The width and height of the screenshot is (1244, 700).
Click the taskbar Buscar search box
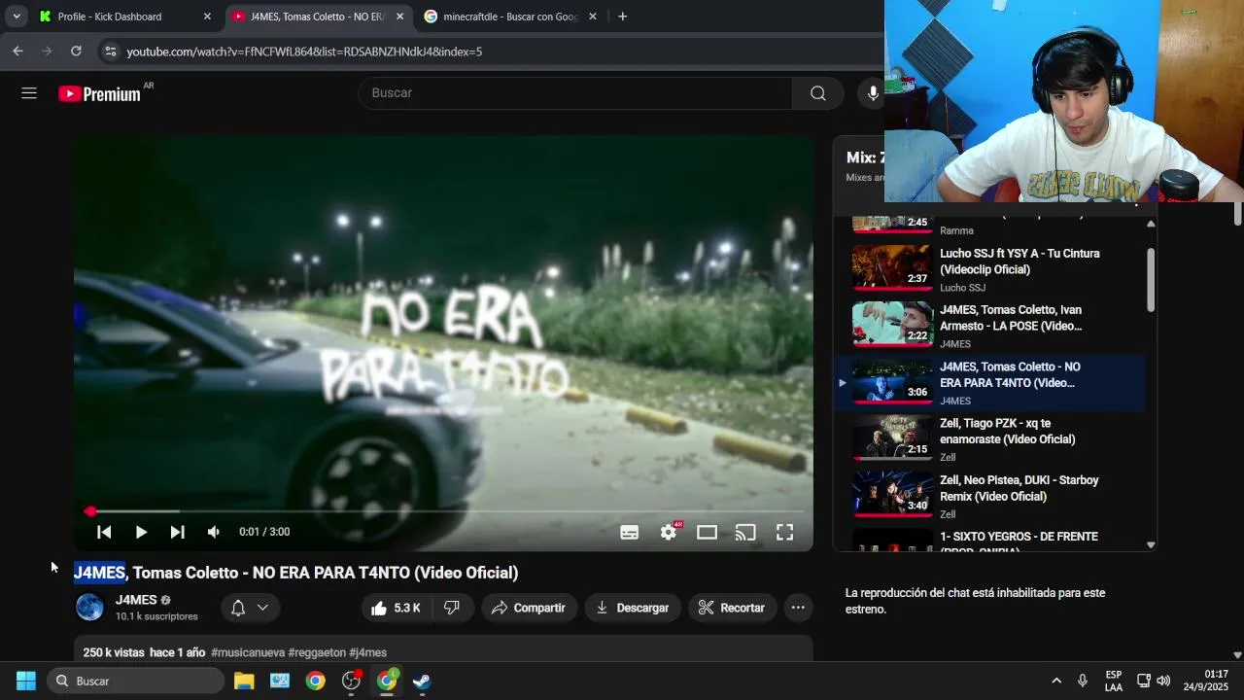coord(135,681)
